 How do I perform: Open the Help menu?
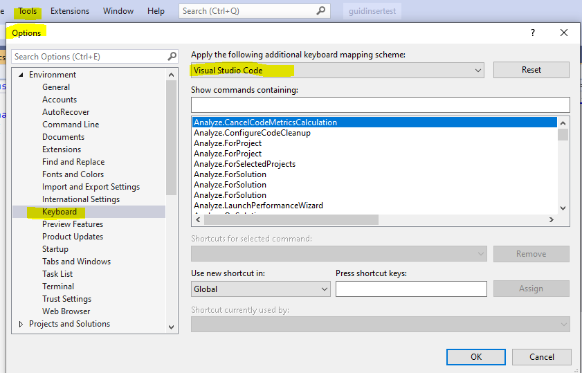[x=156, y=11]
